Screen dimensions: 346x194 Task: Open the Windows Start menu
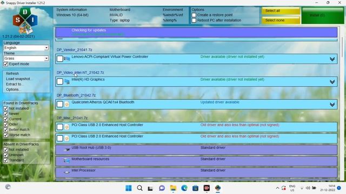click(x=129, y=188)
